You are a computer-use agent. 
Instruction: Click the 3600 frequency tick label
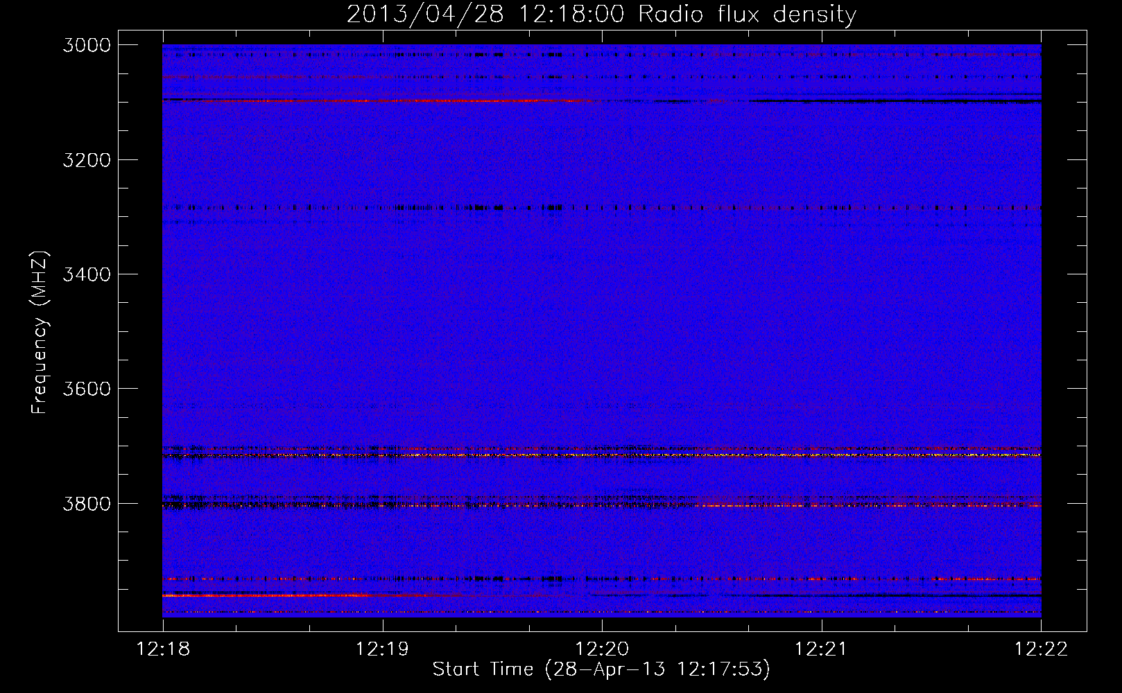coord(87,389)
